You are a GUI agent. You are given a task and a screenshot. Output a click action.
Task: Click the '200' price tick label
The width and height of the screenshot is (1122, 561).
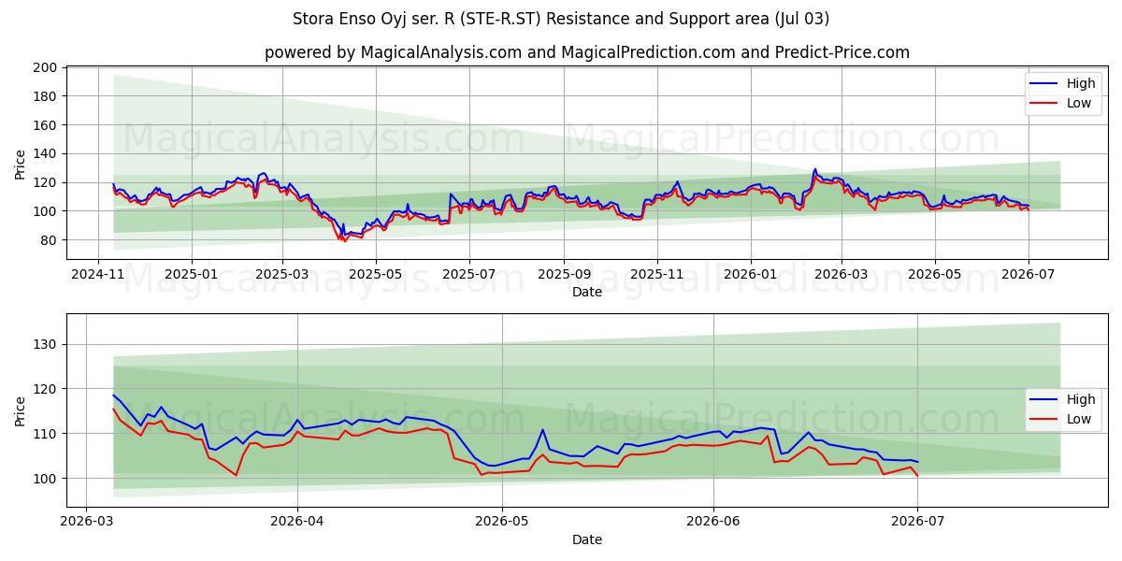click(x=46, y=67)
